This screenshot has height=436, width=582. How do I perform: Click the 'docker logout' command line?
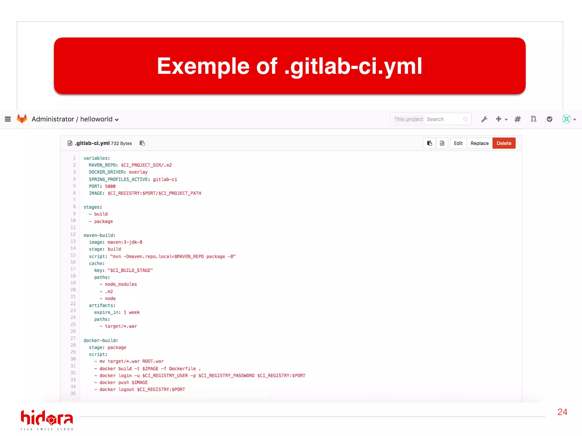[x=142, y=390]
